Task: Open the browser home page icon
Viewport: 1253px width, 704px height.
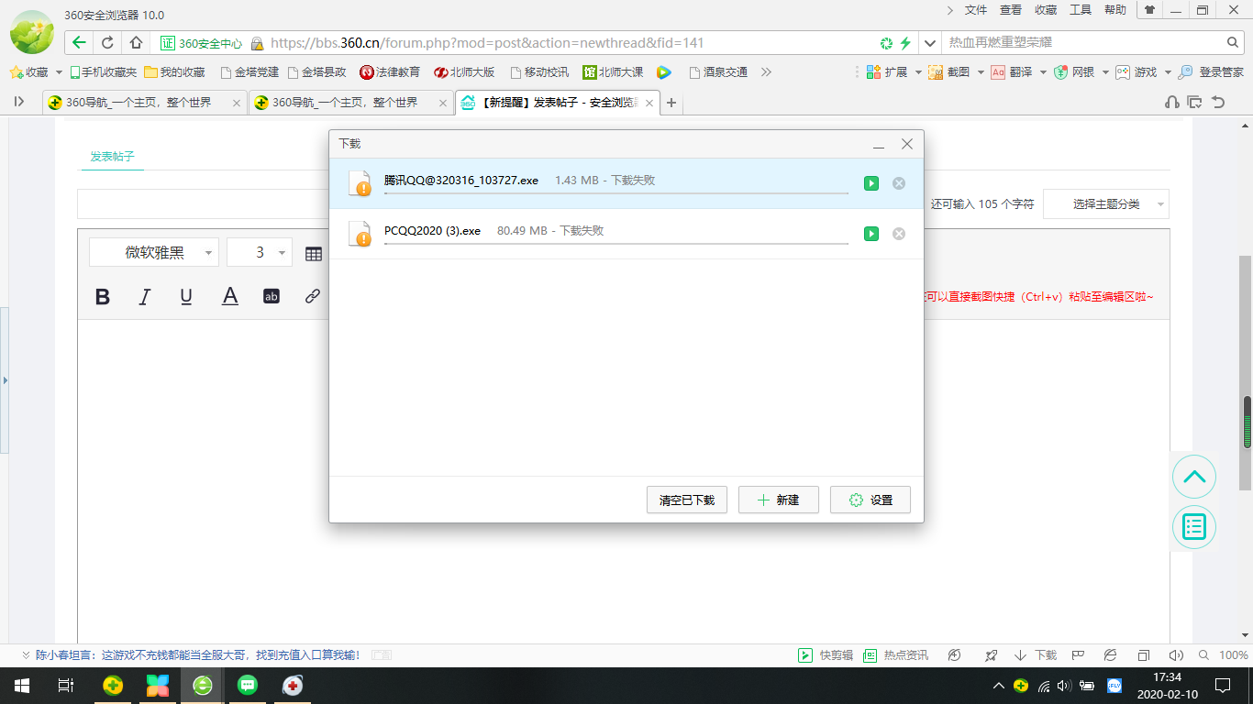Action: pyautogui.click(x=136, y=42)
